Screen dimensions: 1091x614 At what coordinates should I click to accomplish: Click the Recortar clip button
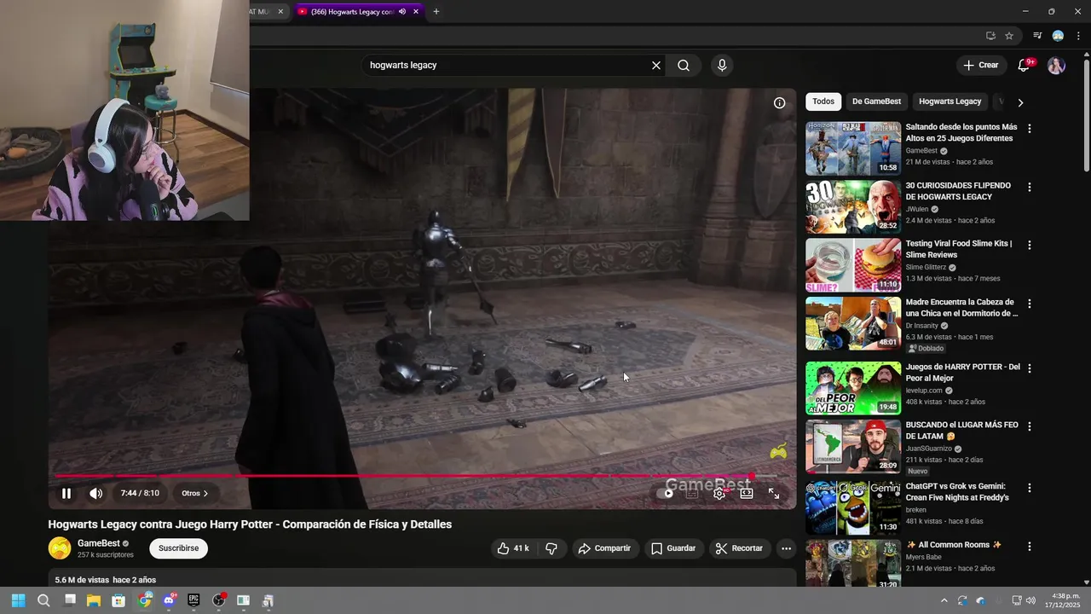coord(739,548)
